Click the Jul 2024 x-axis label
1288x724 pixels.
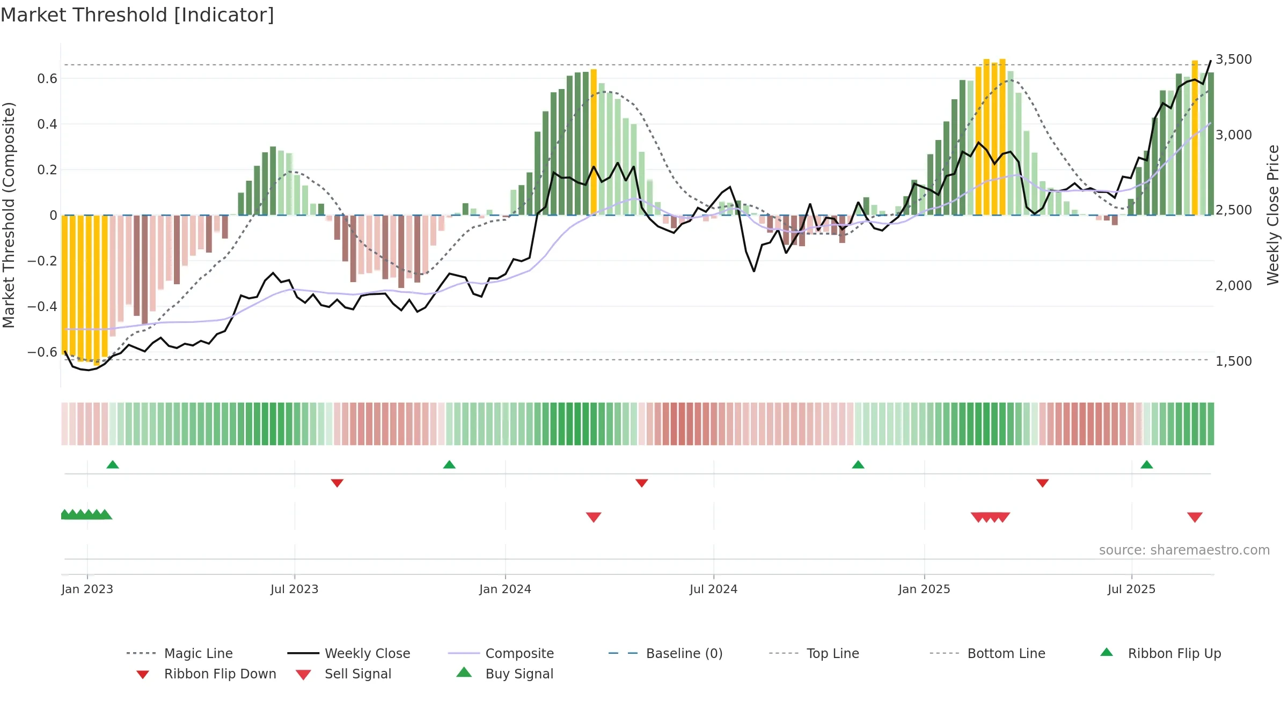714,589
